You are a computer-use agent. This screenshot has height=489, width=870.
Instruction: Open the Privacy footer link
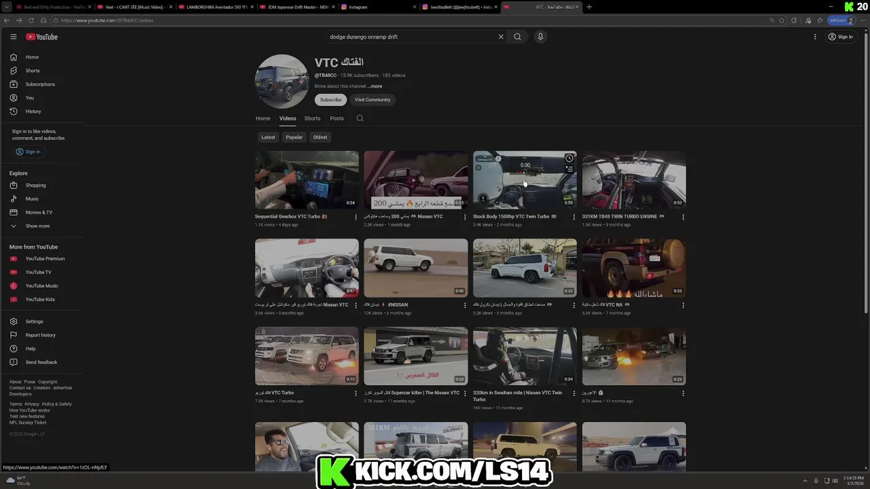pos(32,404)
